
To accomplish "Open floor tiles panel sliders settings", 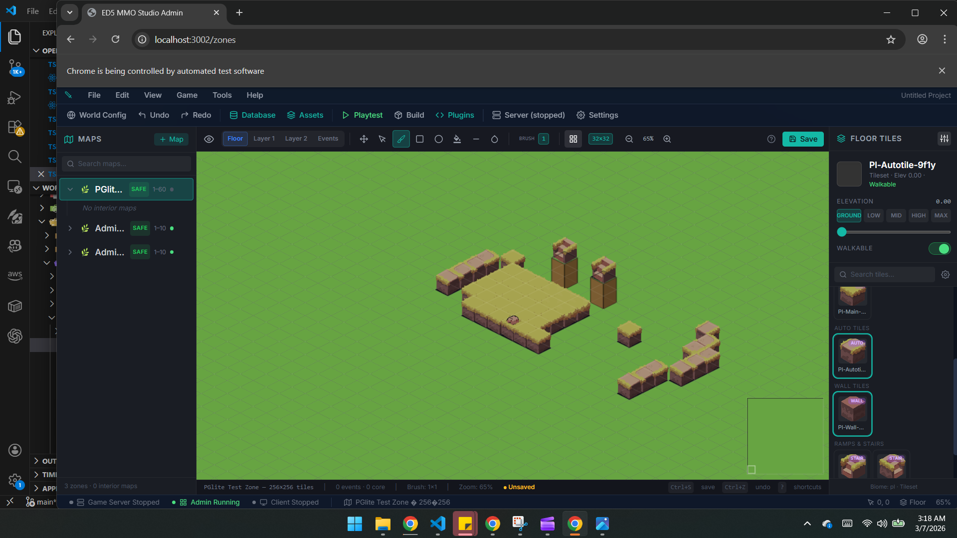I will (x=944, y=139).
